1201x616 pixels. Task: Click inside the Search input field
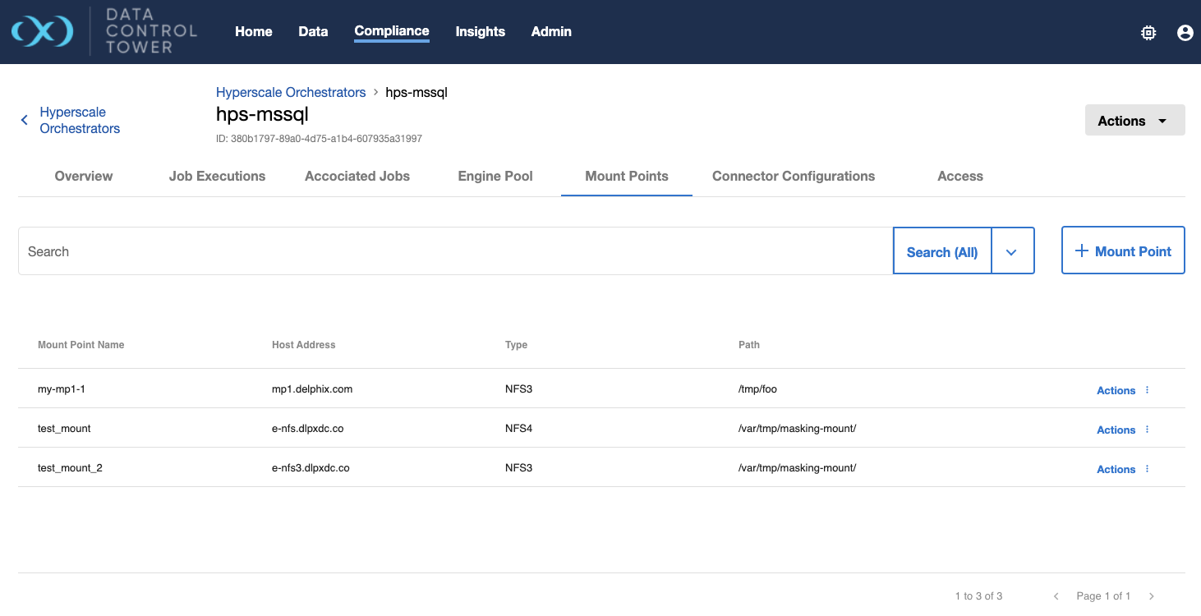pos(329,251)
